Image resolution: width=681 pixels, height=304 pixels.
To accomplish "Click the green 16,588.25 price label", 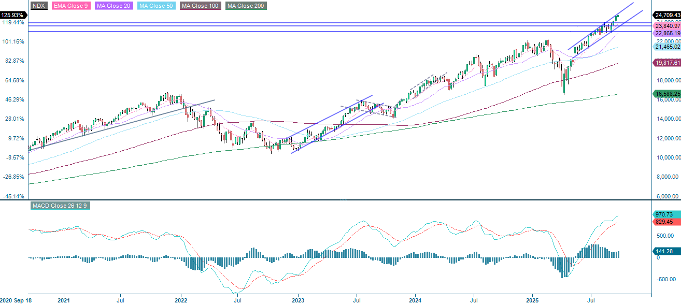I will pos(666,94).
